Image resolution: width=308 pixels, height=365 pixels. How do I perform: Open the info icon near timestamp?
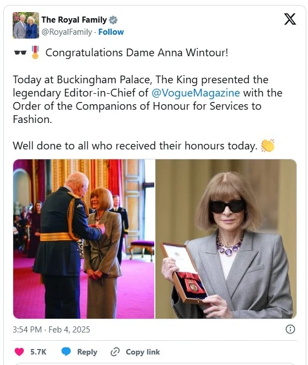tap(290, 329)
